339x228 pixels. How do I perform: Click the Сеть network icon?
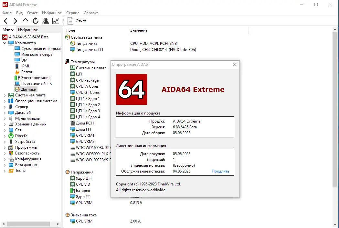click(x=11, y=130)
